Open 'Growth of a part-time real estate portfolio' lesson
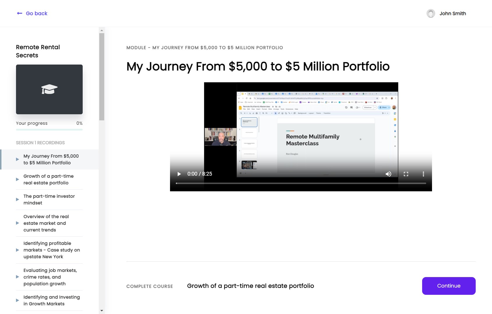 (x=48, y=179)
